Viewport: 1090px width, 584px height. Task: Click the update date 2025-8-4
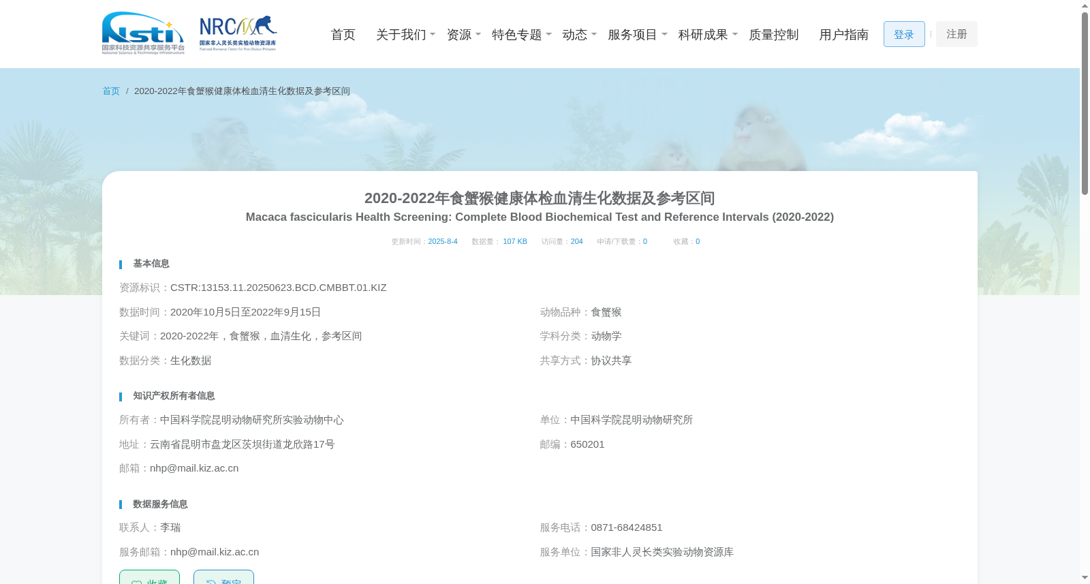[x=443, y=241]
